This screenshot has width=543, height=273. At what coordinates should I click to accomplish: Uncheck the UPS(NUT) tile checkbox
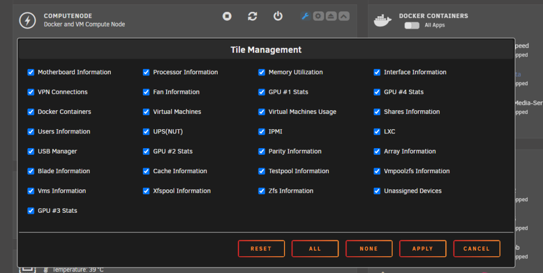pos(146,131)
